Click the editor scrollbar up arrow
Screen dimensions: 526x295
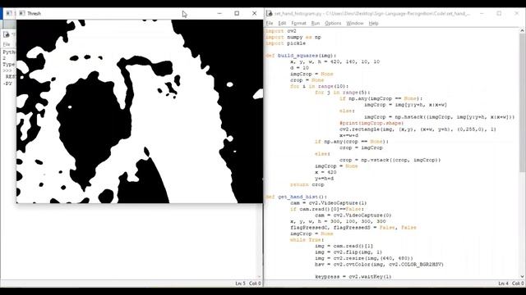point(523,31)
